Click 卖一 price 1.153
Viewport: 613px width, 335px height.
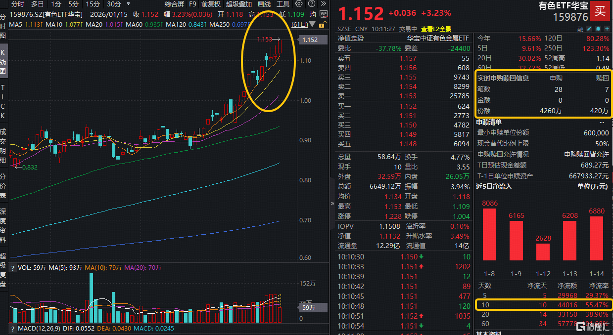point(408,96)
